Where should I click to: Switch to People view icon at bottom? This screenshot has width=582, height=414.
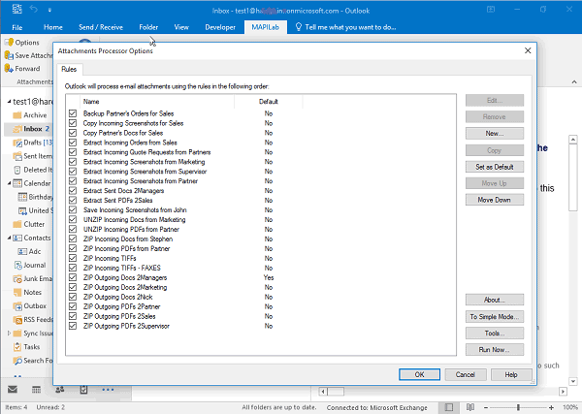(60, 389)
